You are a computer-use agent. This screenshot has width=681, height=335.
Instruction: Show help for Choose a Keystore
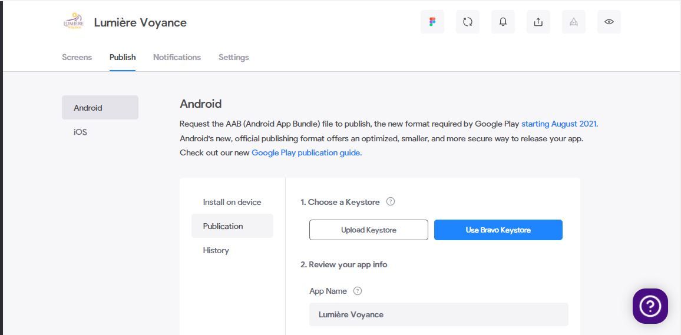tap(391, 201)
